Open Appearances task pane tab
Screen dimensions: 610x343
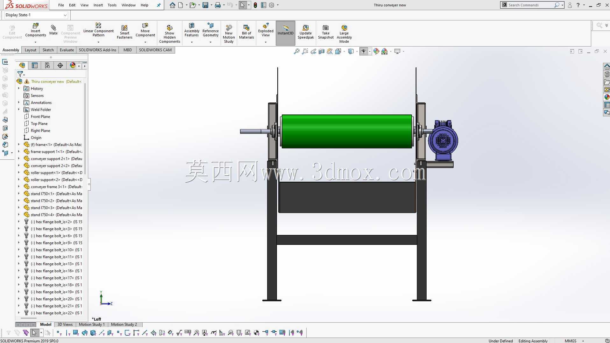pos(607,97)
